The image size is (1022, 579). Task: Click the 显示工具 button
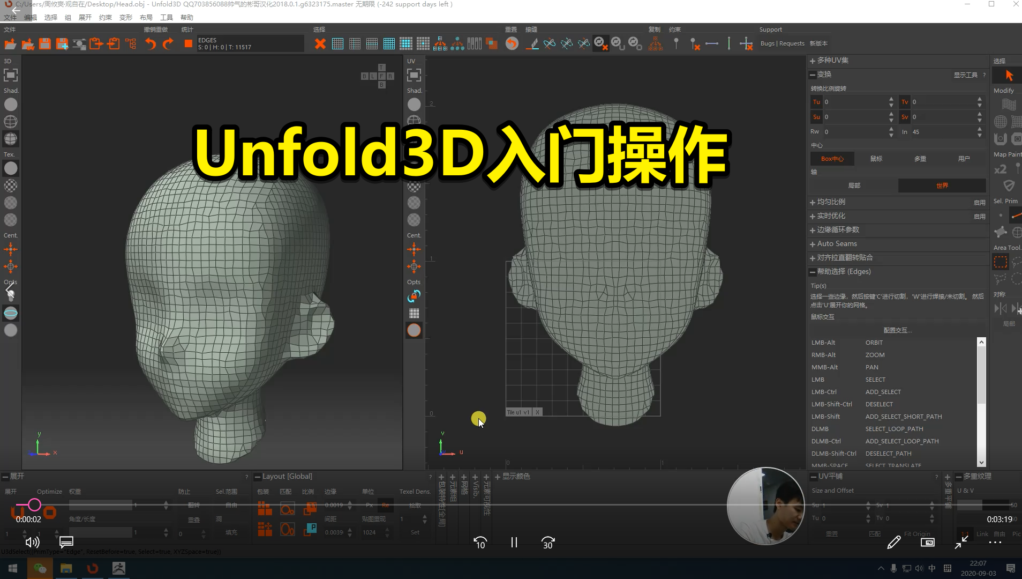click(965, 75)
